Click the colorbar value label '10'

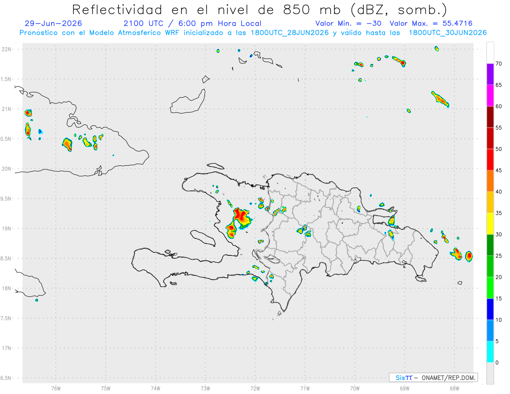(x=499, y=320)
